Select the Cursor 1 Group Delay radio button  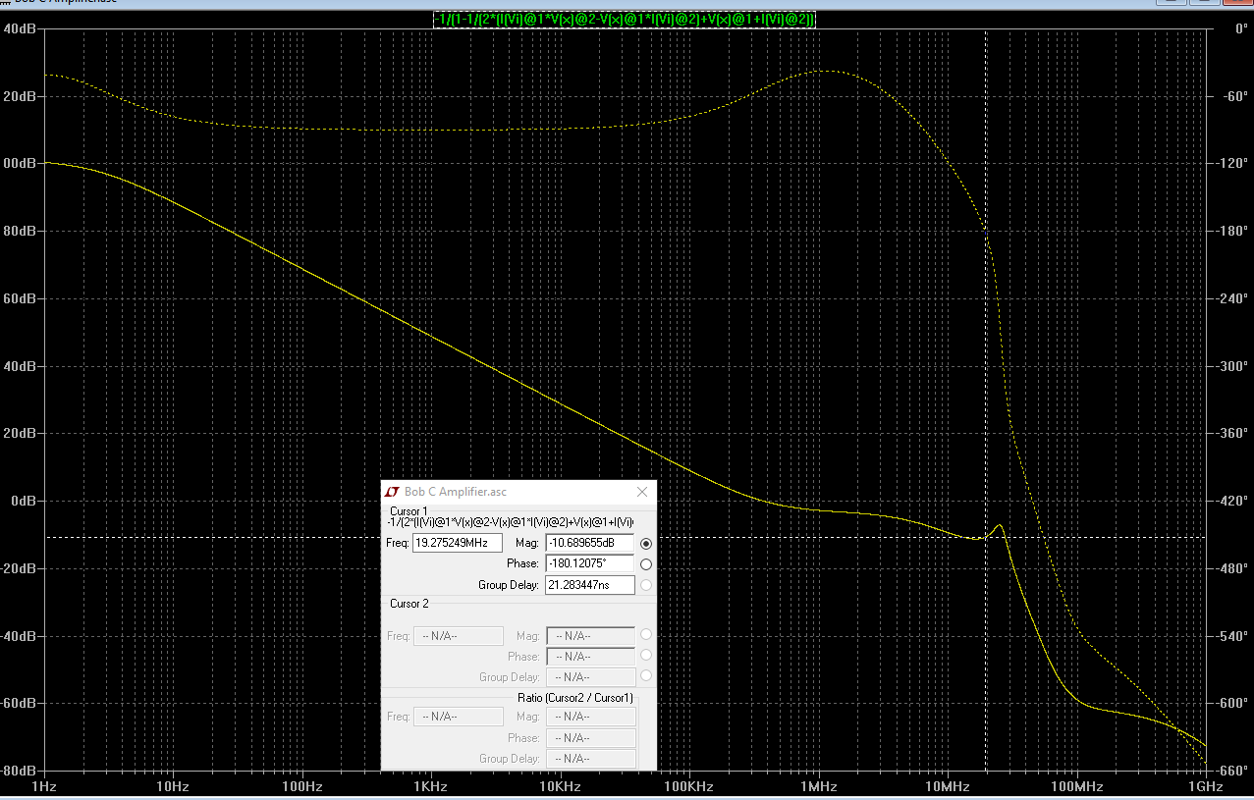pyautogui.click(x=646, y=585)
